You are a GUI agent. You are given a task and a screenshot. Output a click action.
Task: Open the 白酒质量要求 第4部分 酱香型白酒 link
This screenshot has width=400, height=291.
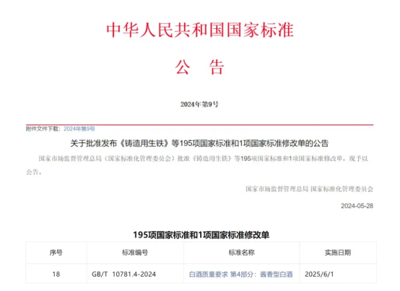coord(240,274)
